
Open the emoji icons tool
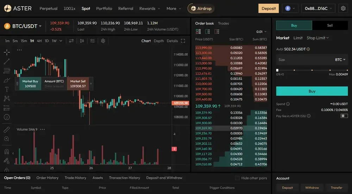[7, 117]
